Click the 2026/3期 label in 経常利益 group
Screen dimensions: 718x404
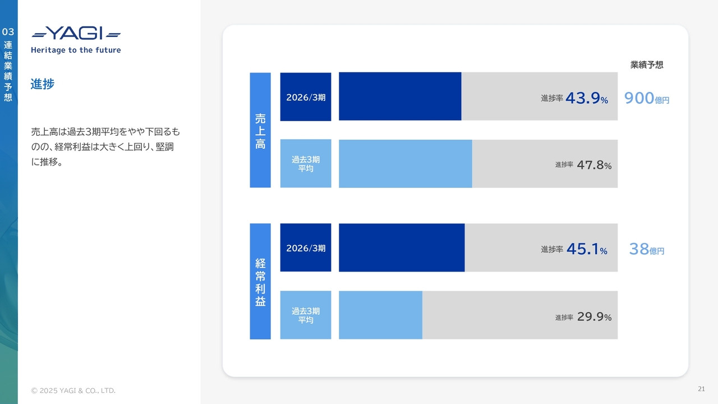(x=306, y=248)
